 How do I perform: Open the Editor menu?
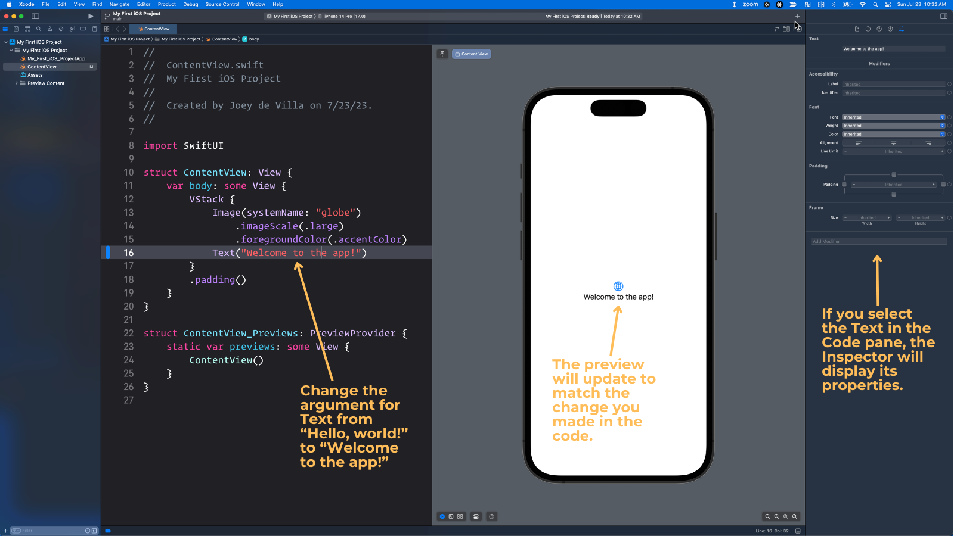pyautogui.click(x=144, y=4)
